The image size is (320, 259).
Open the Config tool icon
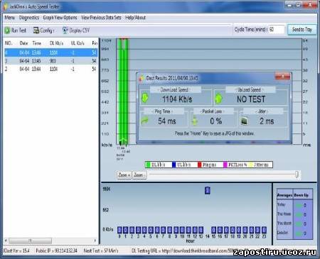(x=36, y=31)
